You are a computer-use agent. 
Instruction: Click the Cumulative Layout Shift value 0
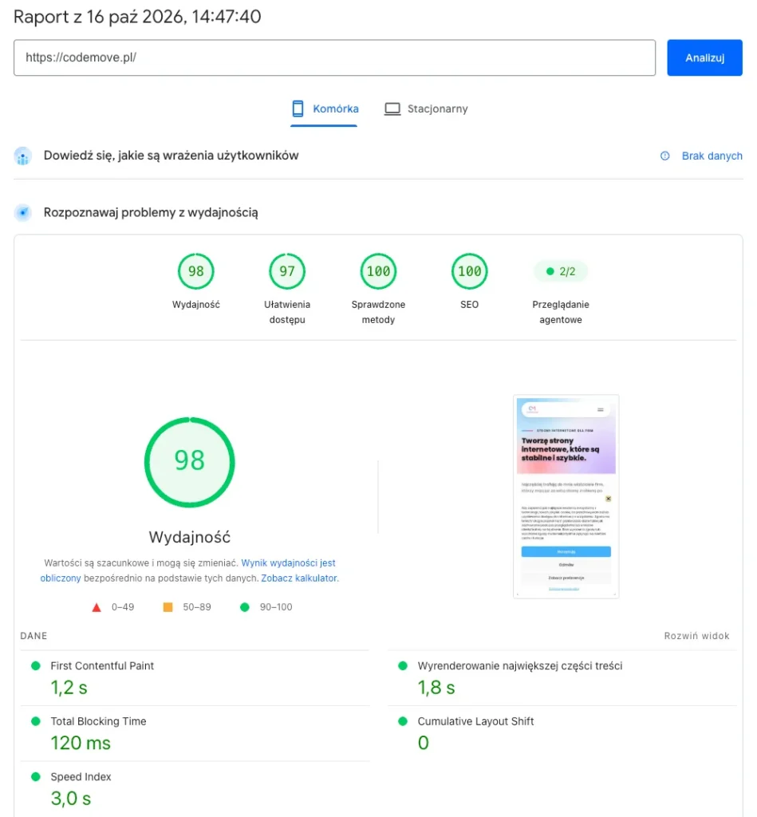(424, 743)
